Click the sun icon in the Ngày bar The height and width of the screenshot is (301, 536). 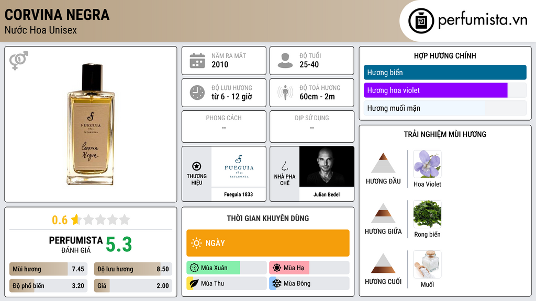[197, 243]
